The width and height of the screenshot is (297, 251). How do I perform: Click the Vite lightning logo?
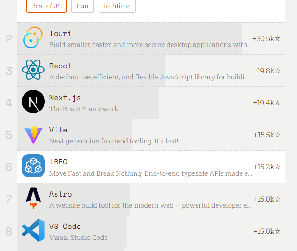tap(33, 134)
